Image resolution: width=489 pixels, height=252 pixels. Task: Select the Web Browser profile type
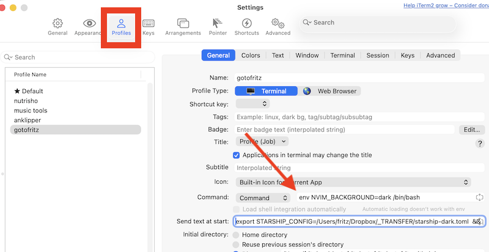coord(329,91)
